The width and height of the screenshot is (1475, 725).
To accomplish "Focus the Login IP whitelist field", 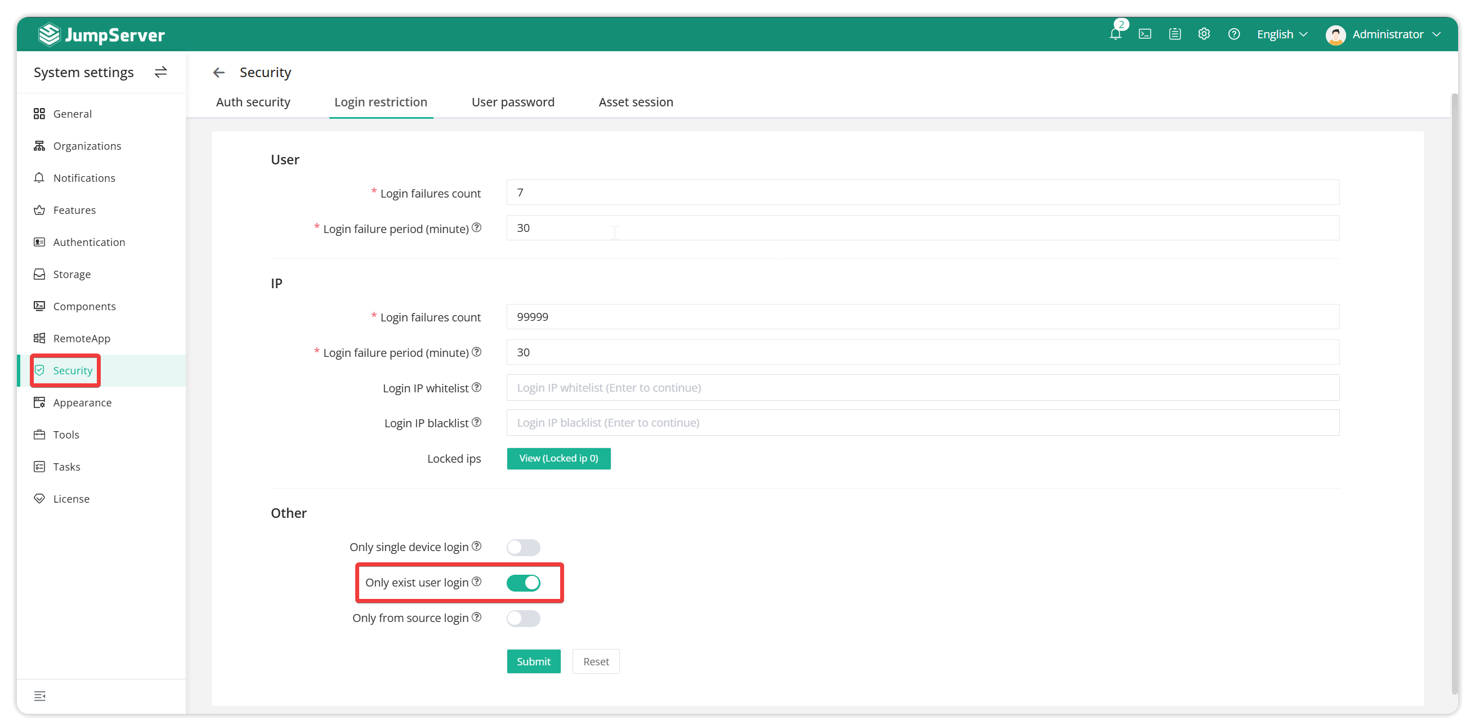I will tap(923, 388).
